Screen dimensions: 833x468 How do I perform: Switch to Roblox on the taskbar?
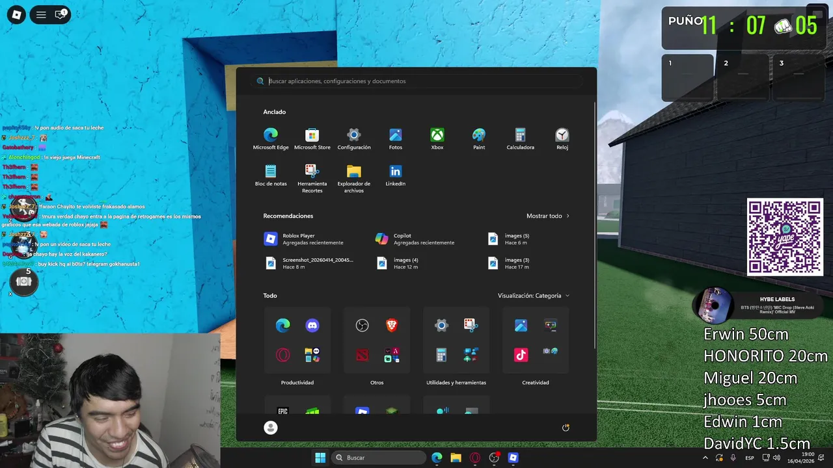[513, 458]
